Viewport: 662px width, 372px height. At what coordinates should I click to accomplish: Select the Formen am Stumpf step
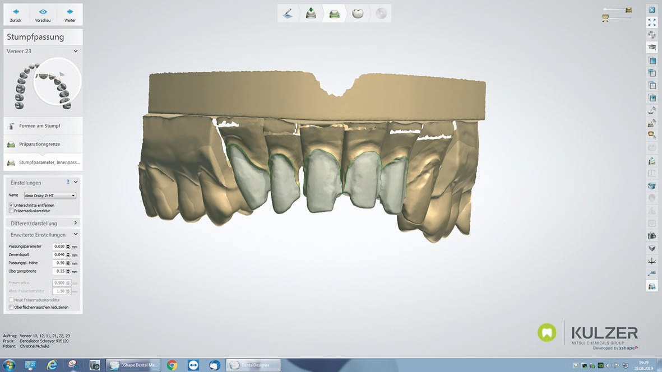(39, 126)
